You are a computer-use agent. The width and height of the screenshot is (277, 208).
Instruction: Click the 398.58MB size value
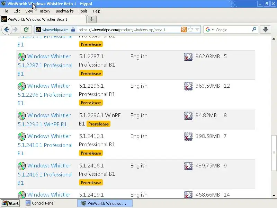pos(207,136)
